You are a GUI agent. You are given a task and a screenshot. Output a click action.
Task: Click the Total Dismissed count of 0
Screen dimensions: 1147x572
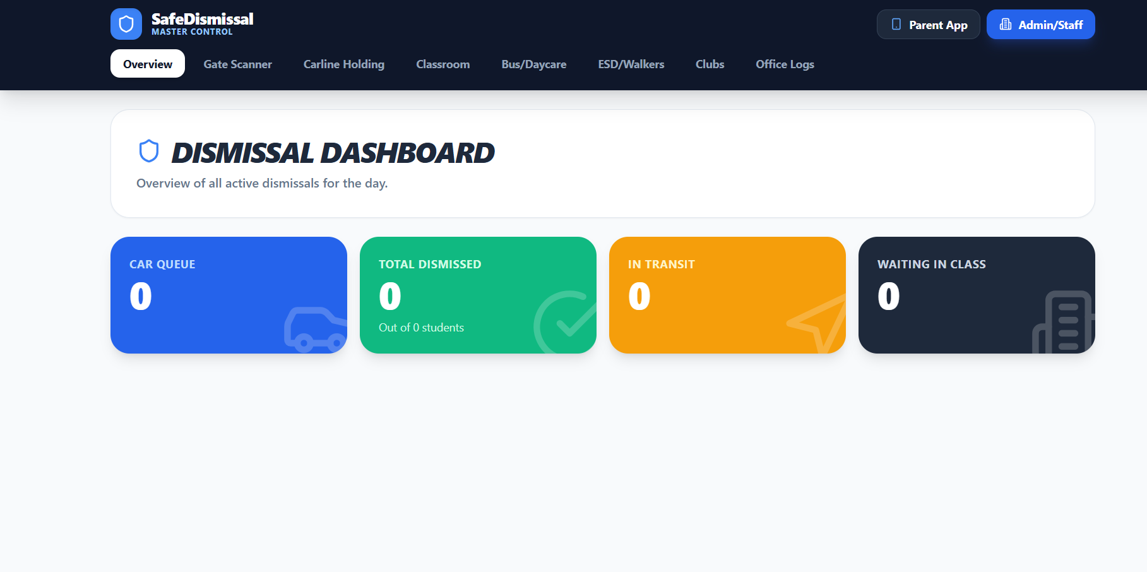390,296
